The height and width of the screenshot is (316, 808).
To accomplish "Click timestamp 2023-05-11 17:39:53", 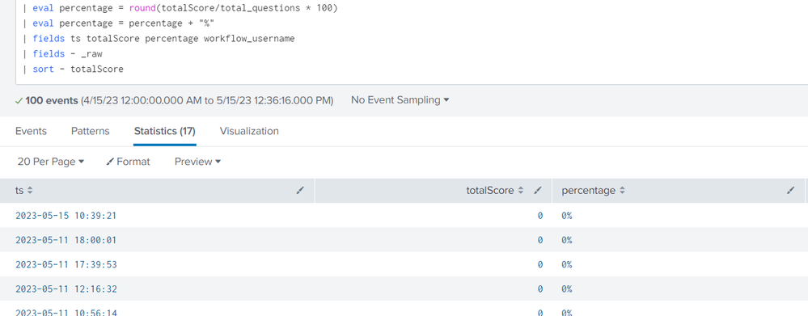I will point(66,264).
